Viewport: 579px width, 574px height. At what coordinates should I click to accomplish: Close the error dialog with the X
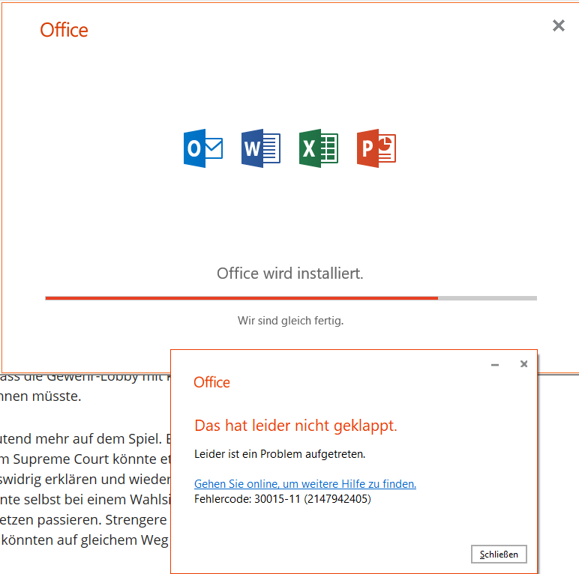coord(523,364)
